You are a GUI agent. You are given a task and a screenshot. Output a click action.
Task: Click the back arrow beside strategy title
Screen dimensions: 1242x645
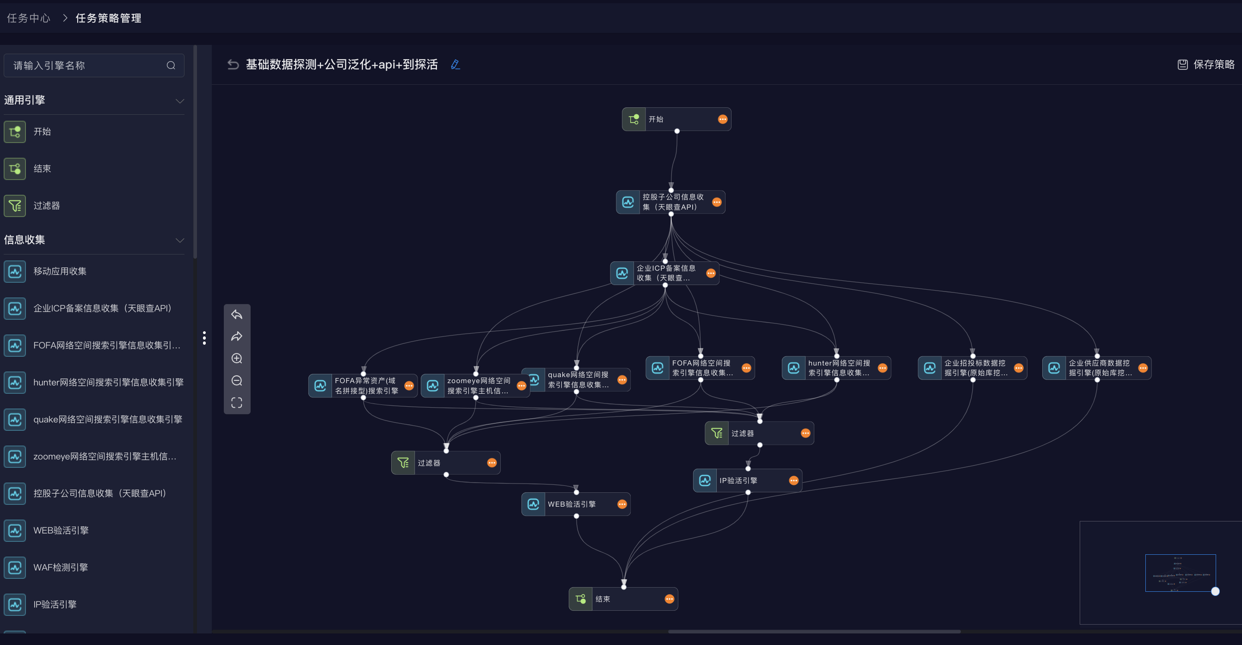(x=233, y=65)
